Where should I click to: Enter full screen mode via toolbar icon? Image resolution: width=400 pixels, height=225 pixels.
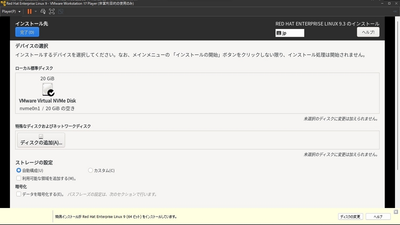[52, 11]
